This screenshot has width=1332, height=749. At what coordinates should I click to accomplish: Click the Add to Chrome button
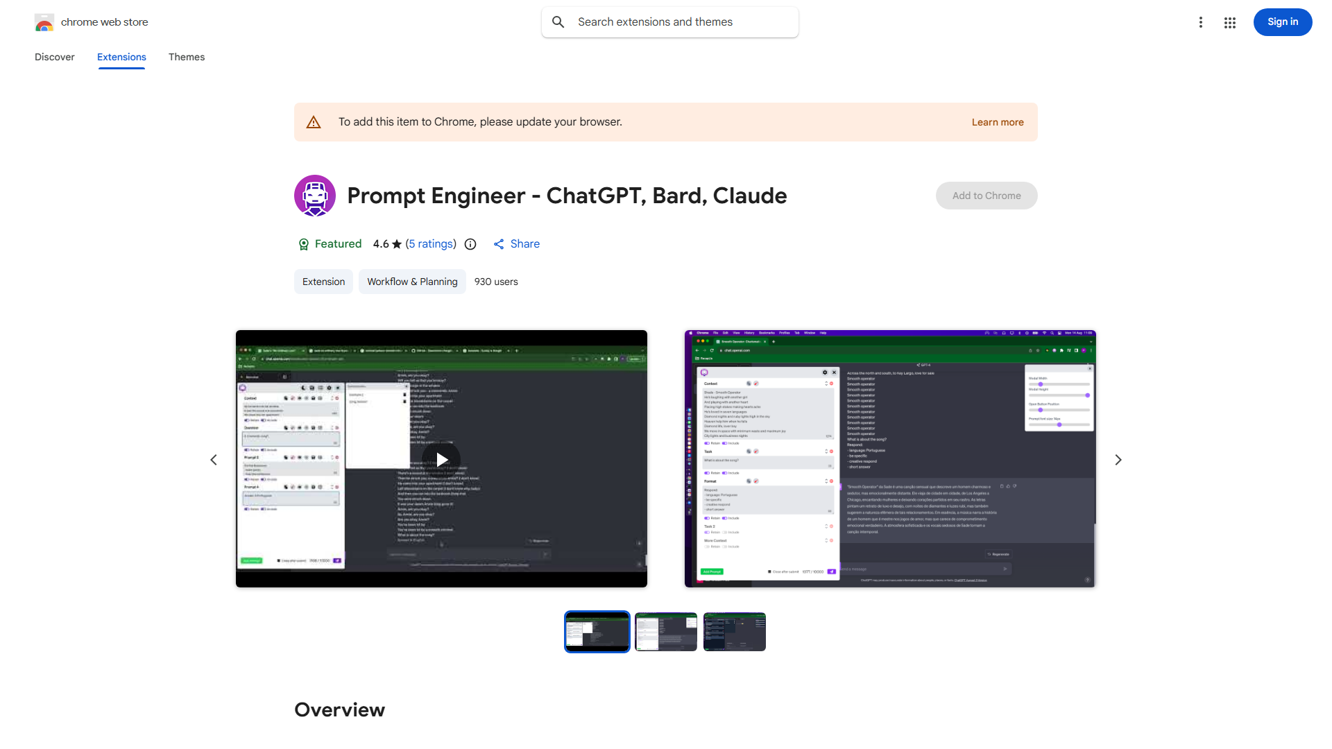[x=986, y=196]
